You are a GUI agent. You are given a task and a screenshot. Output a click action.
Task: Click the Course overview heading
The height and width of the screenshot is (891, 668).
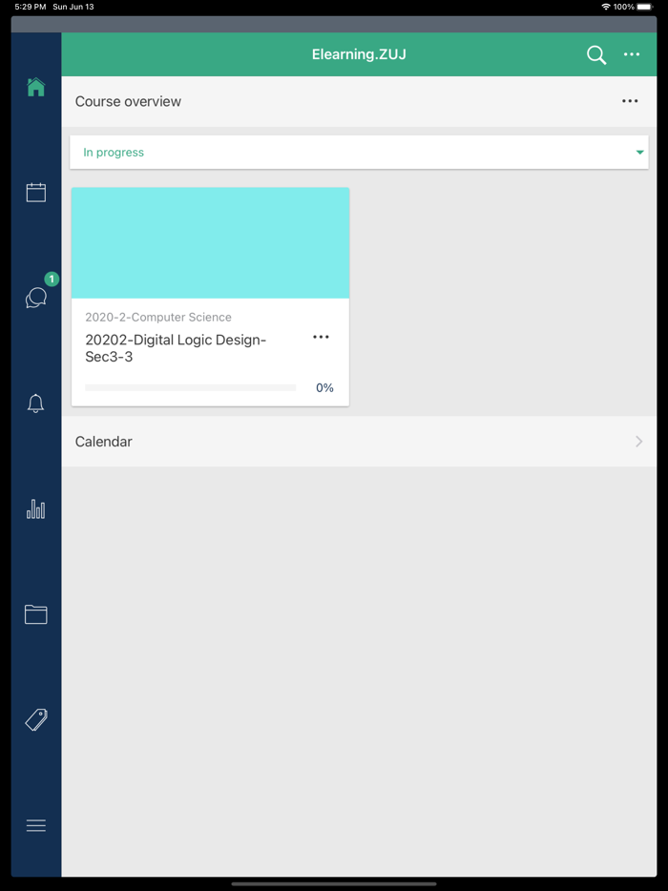click(x=128, y=101)
